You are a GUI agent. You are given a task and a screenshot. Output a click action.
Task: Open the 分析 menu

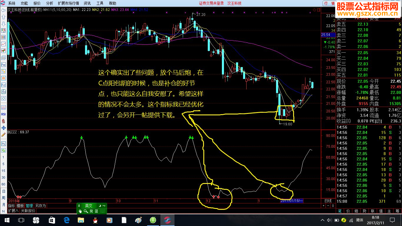pos(49,3)
